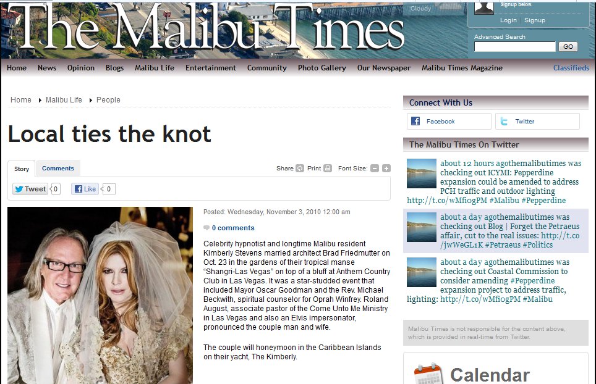Image resolution: width=596 pixels, height=384 pixels.
Task: Click the Facebook logo under Connect With Us
Action: (x=415, y=121)
